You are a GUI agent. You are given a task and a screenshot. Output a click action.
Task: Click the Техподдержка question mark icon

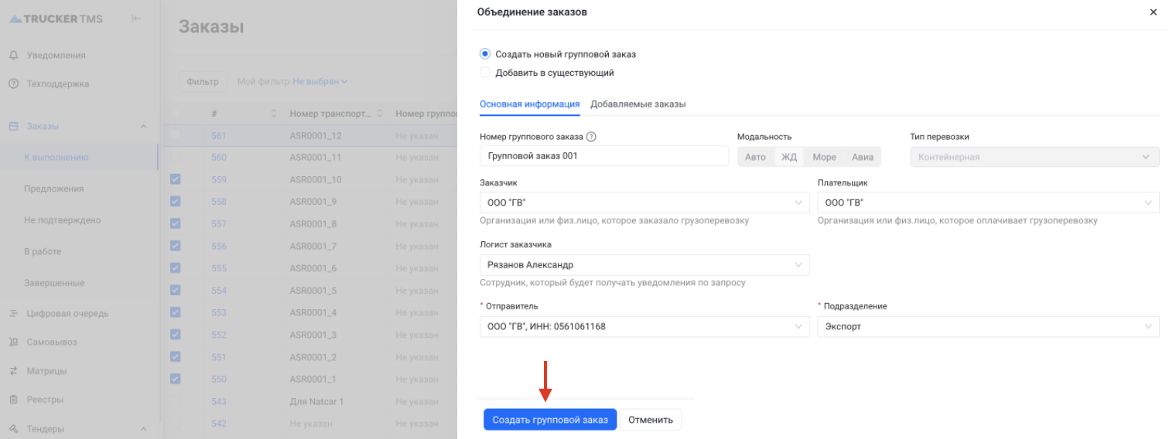pyautogui.click(x=13, y=83)
